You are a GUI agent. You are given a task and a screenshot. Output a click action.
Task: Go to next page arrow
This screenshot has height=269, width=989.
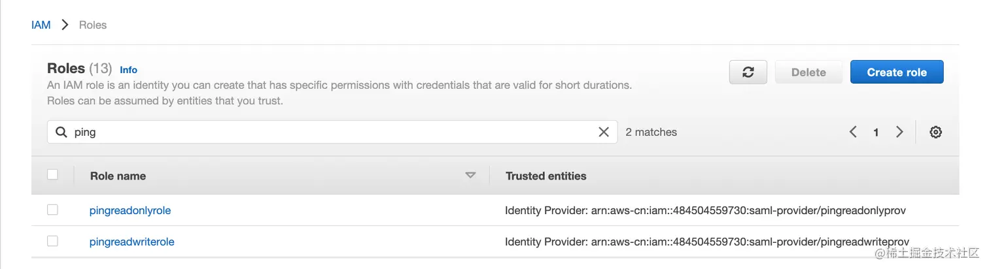point(899,132)
